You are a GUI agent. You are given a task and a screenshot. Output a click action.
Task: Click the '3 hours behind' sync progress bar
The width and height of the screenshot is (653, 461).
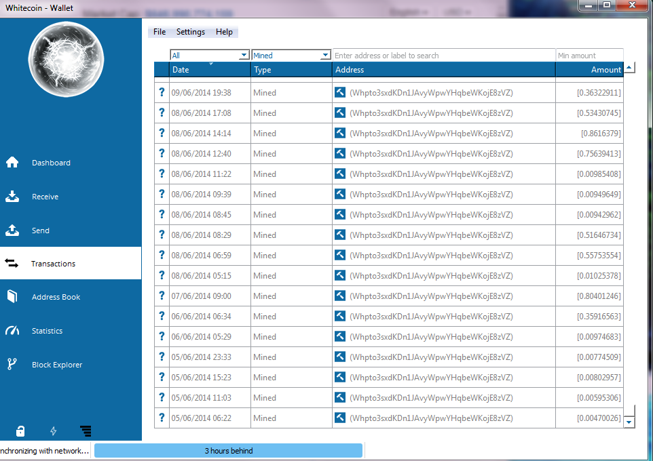tap(228, 451)
